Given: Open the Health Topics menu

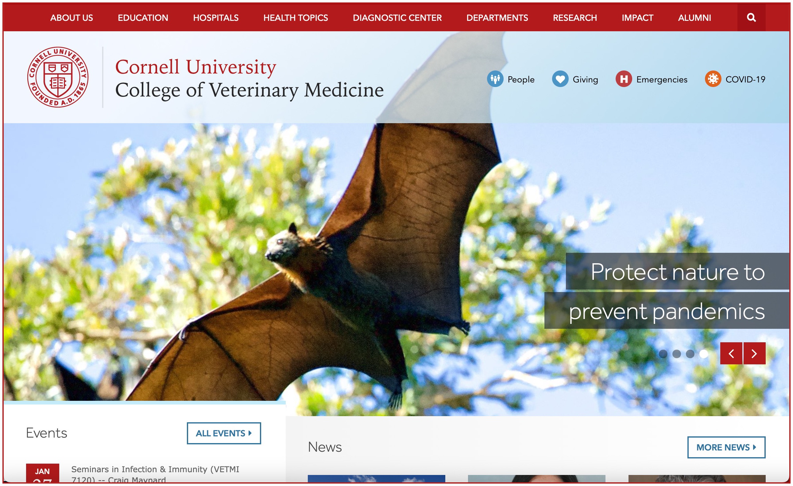Looking at the screenshot, I should coord(296,18).
